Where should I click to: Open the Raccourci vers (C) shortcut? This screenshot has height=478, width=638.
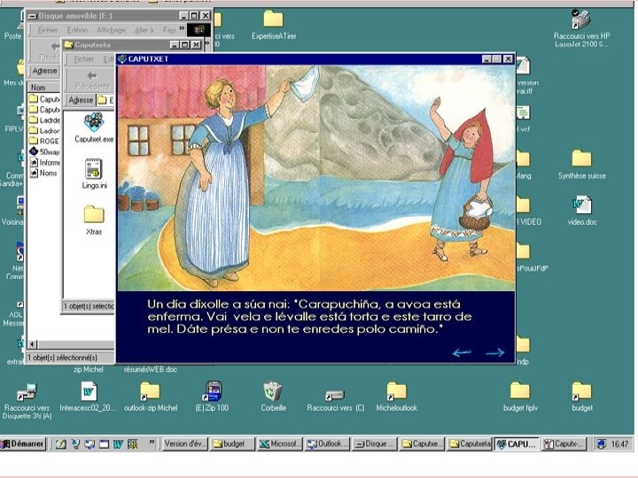click(x=336, y=401)
